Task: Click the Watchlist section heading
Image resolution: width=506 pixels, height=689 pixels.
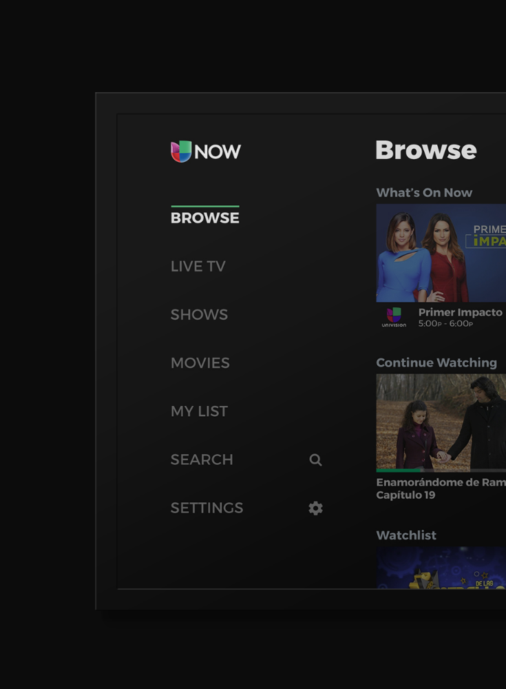Action: pyautogui.click(x=406, y=535)
